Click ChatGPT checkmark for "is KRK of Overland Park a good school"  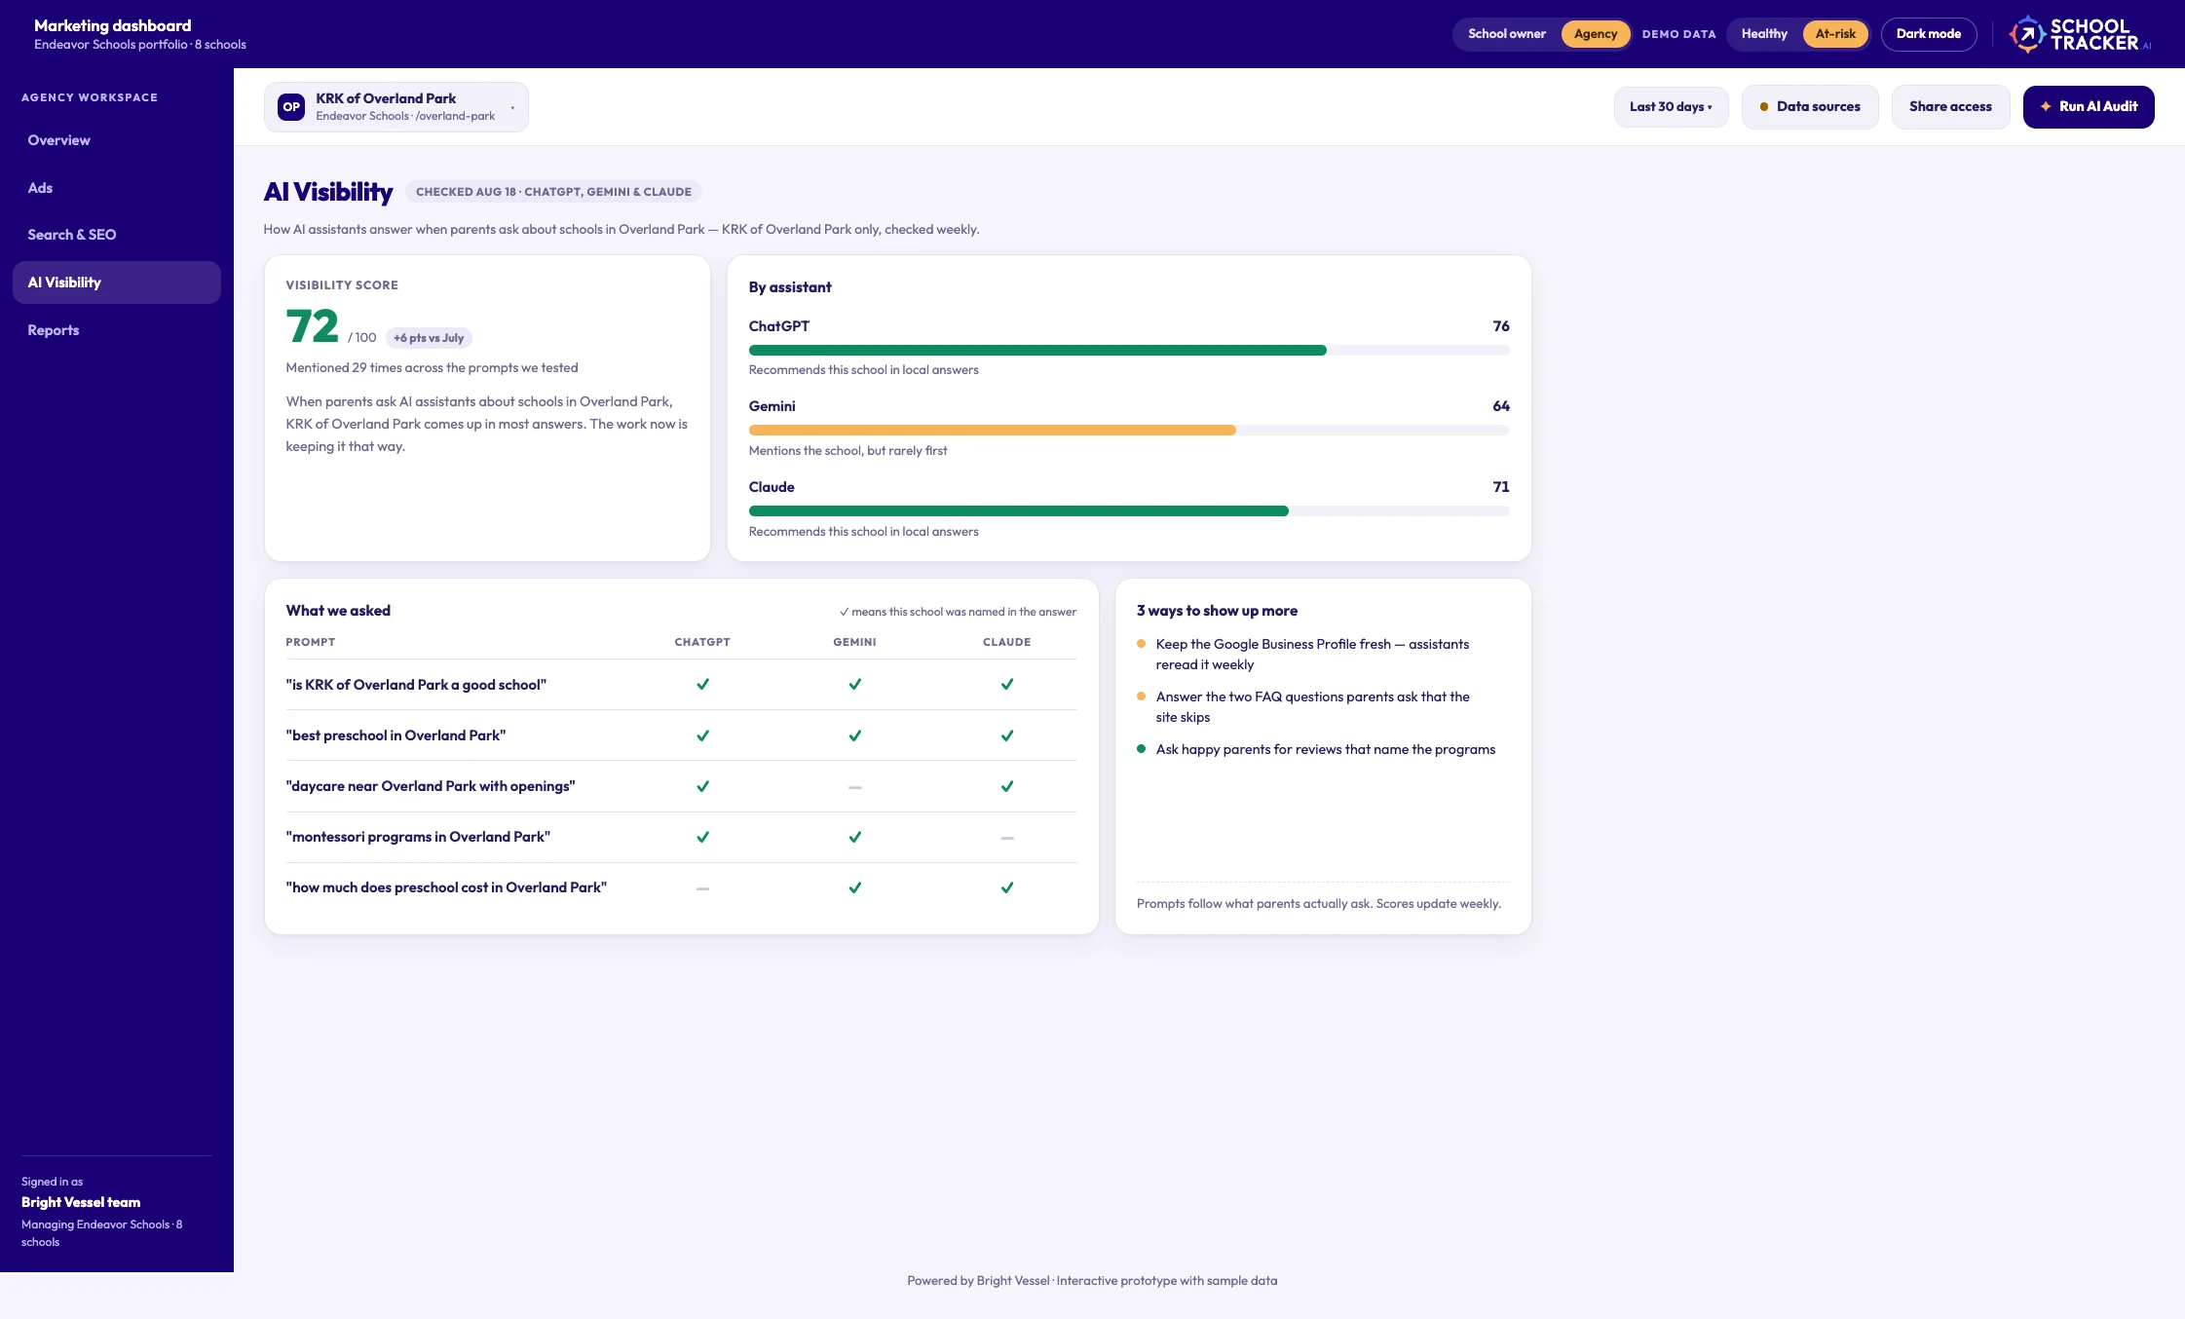(702, 685)
